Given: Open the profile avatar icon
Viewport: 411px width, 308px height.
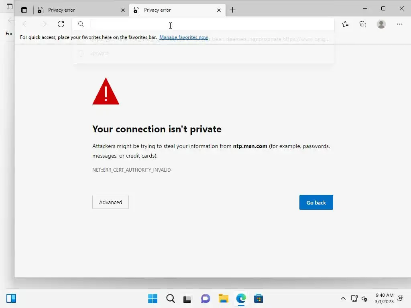Looking at the screenshot, I should click(x=381, y=24).
